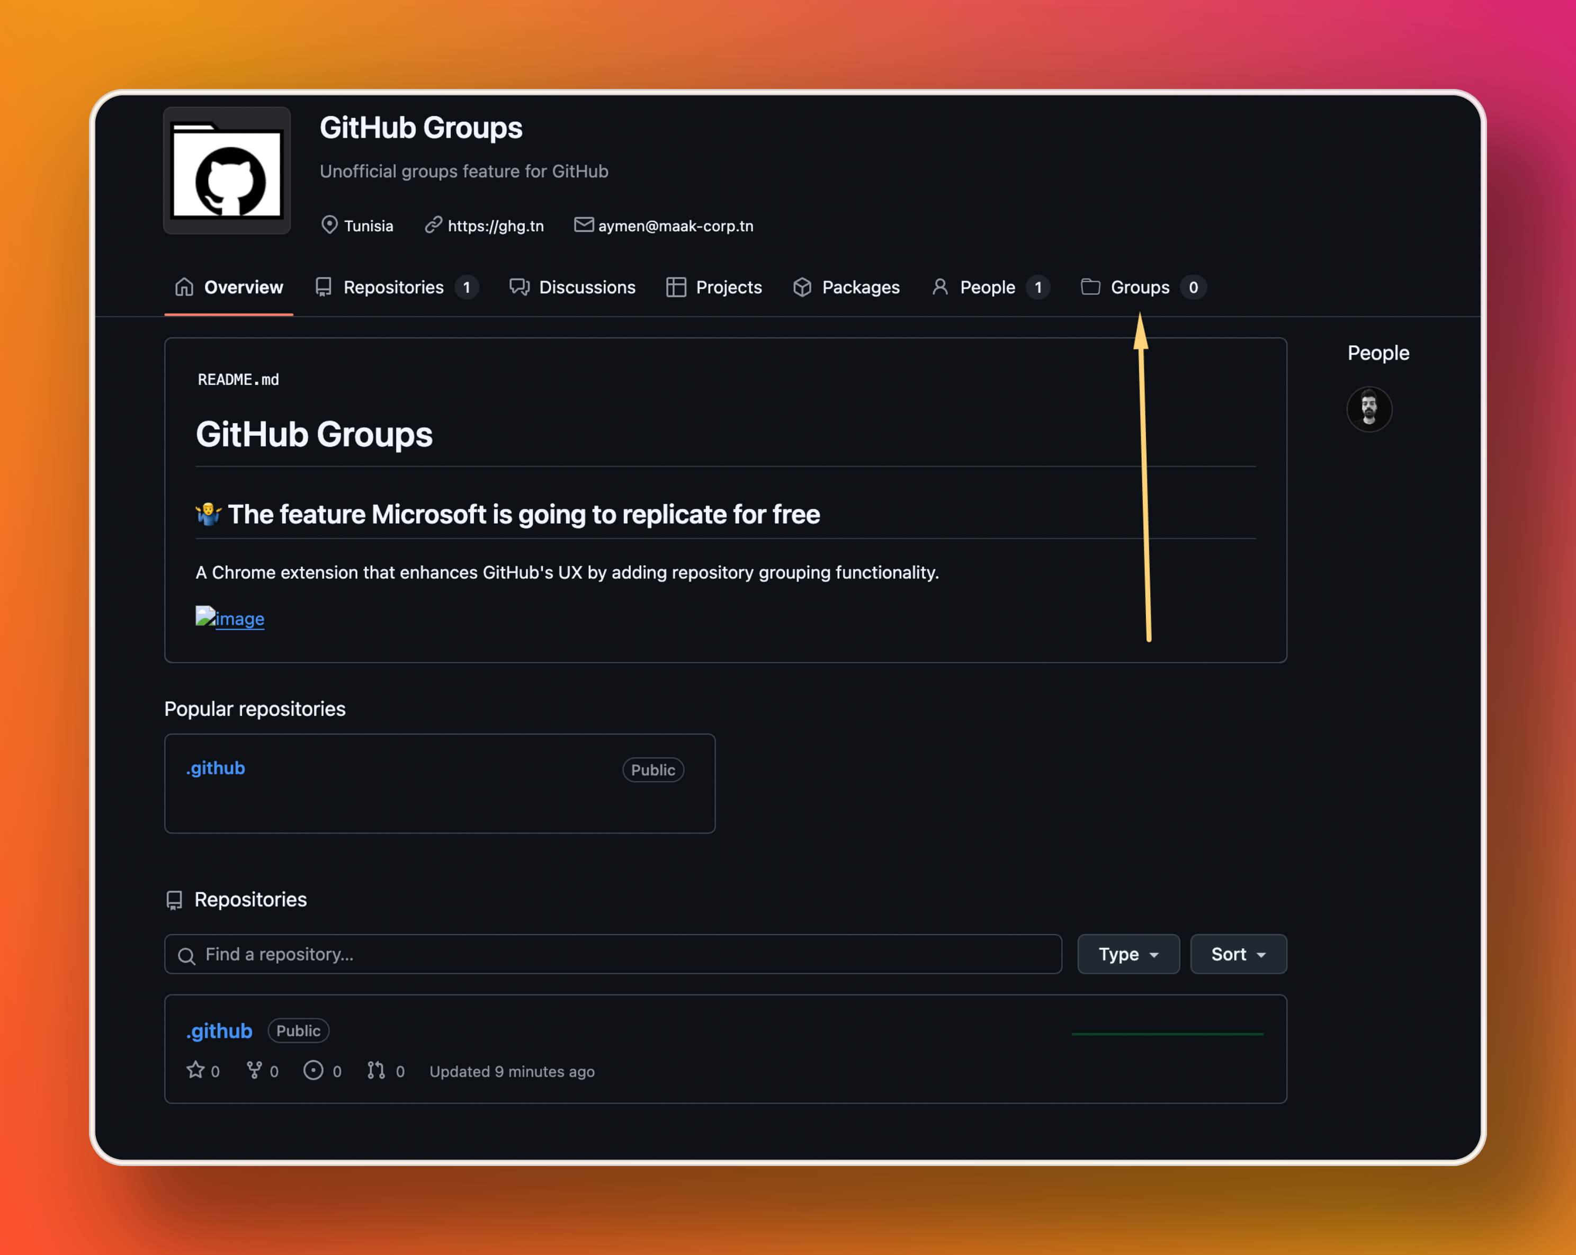Click the fork count icon for .github
The height and width of the screenshot is (1255, 1576).
[254, 1071]
